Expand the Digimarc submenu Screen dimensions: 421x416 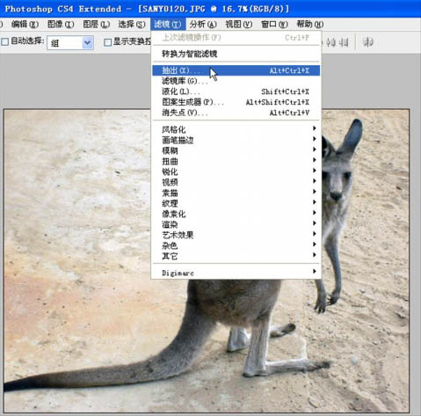(x=236, y=273)
